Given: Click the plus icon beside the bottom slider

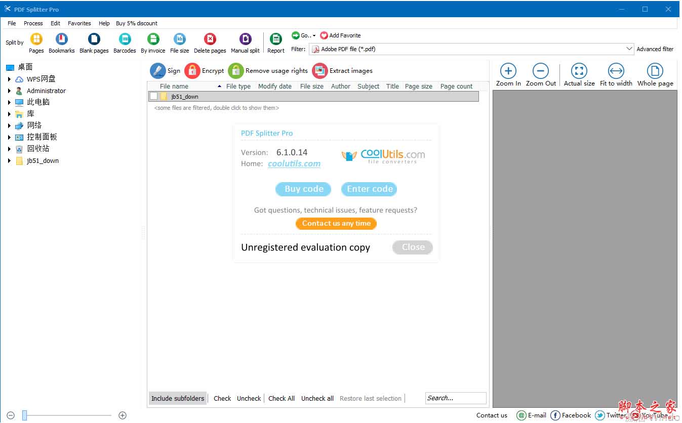Looking at the screenshot, I should tap(123, 415).
